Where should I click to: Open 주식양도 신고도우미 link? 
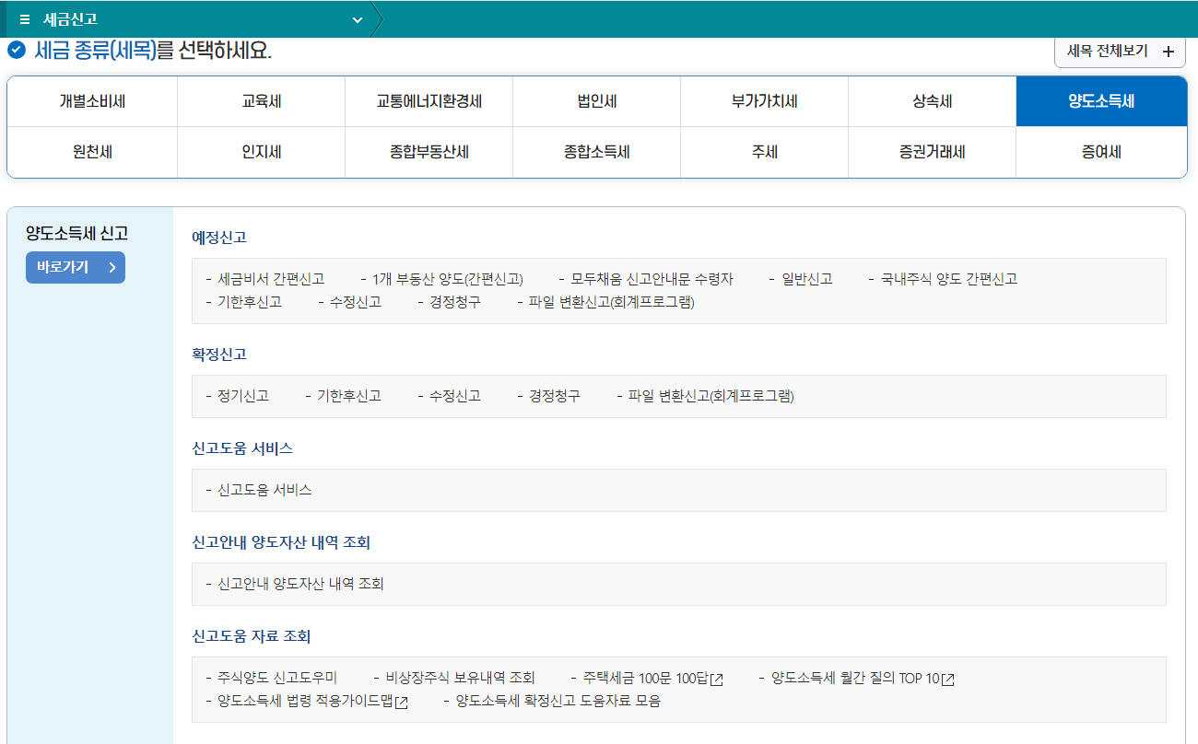[x=277, y=678]
